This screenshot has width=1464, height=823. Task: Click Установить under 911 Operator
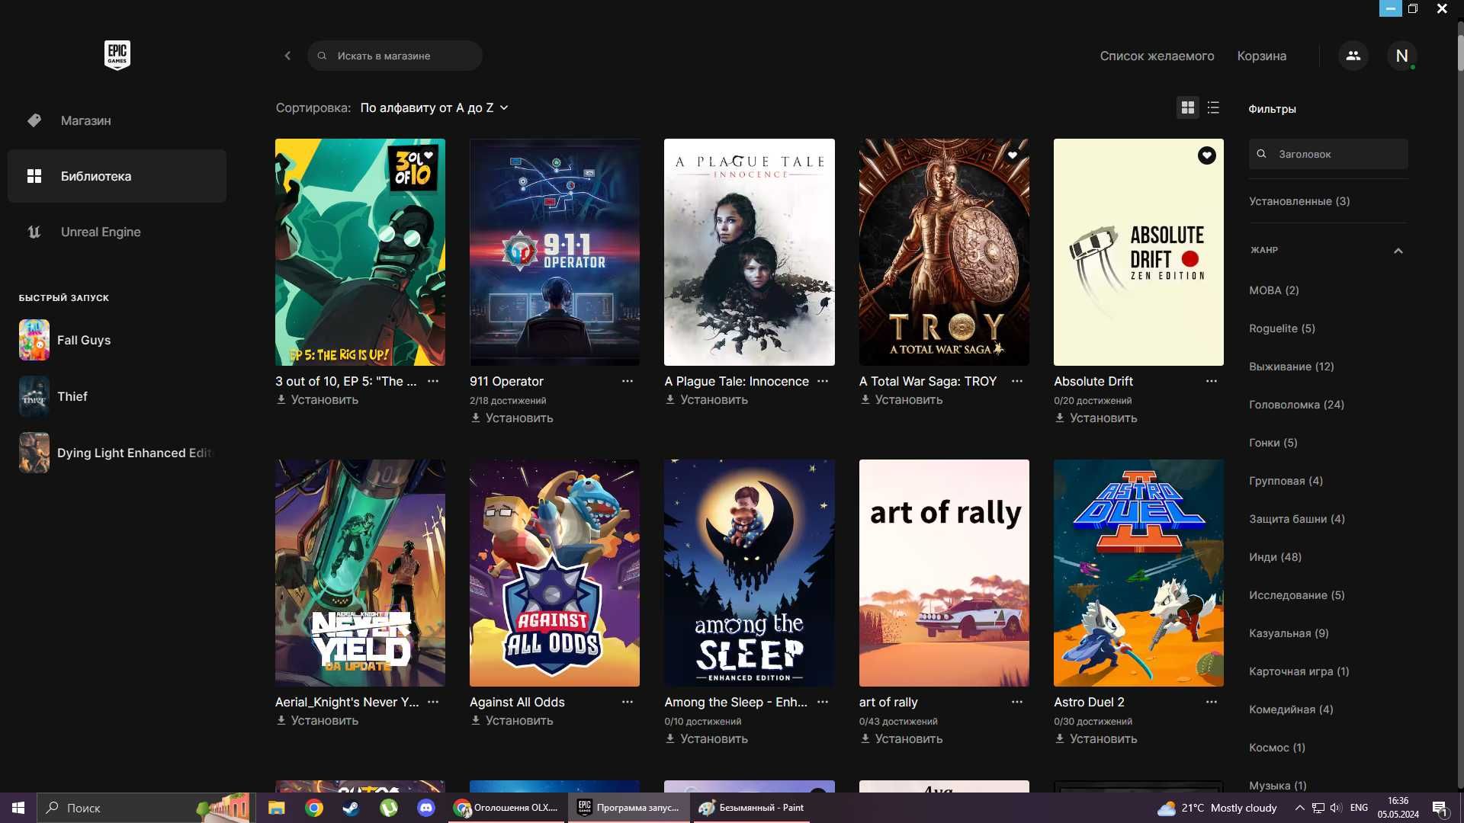tap(512, 418)
